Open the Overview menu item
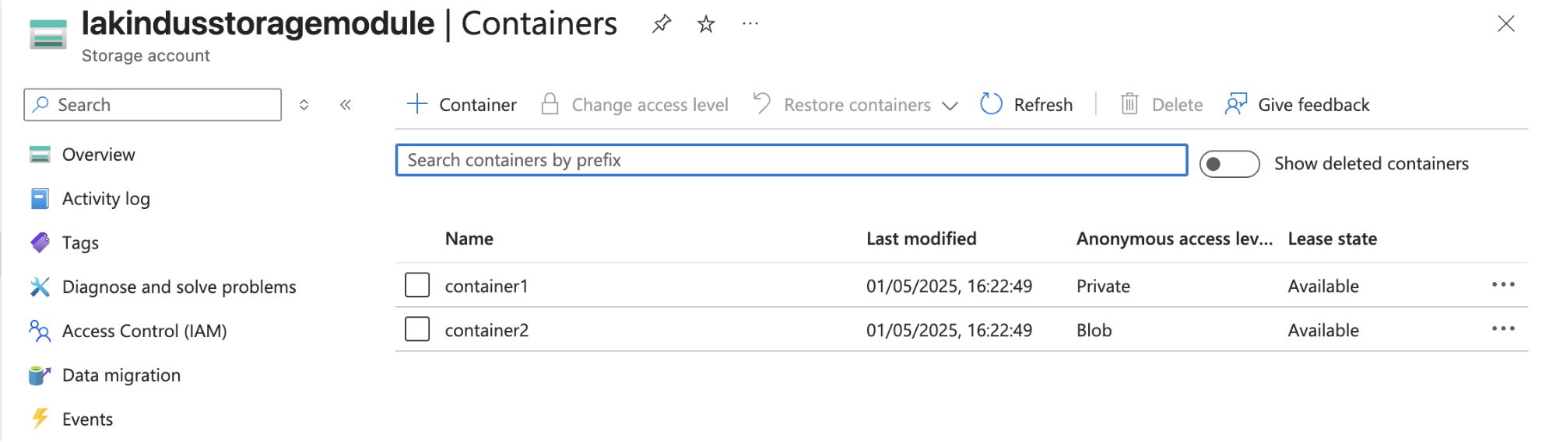Viewport: 1556px width, 442px height. click(x=99, y=155)
